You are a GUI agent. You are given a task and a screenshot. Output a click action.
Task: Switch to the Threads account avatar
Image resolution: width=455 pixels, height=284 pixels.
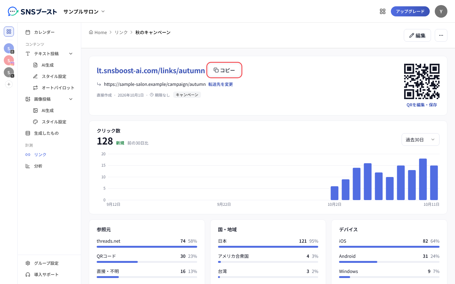9,48
